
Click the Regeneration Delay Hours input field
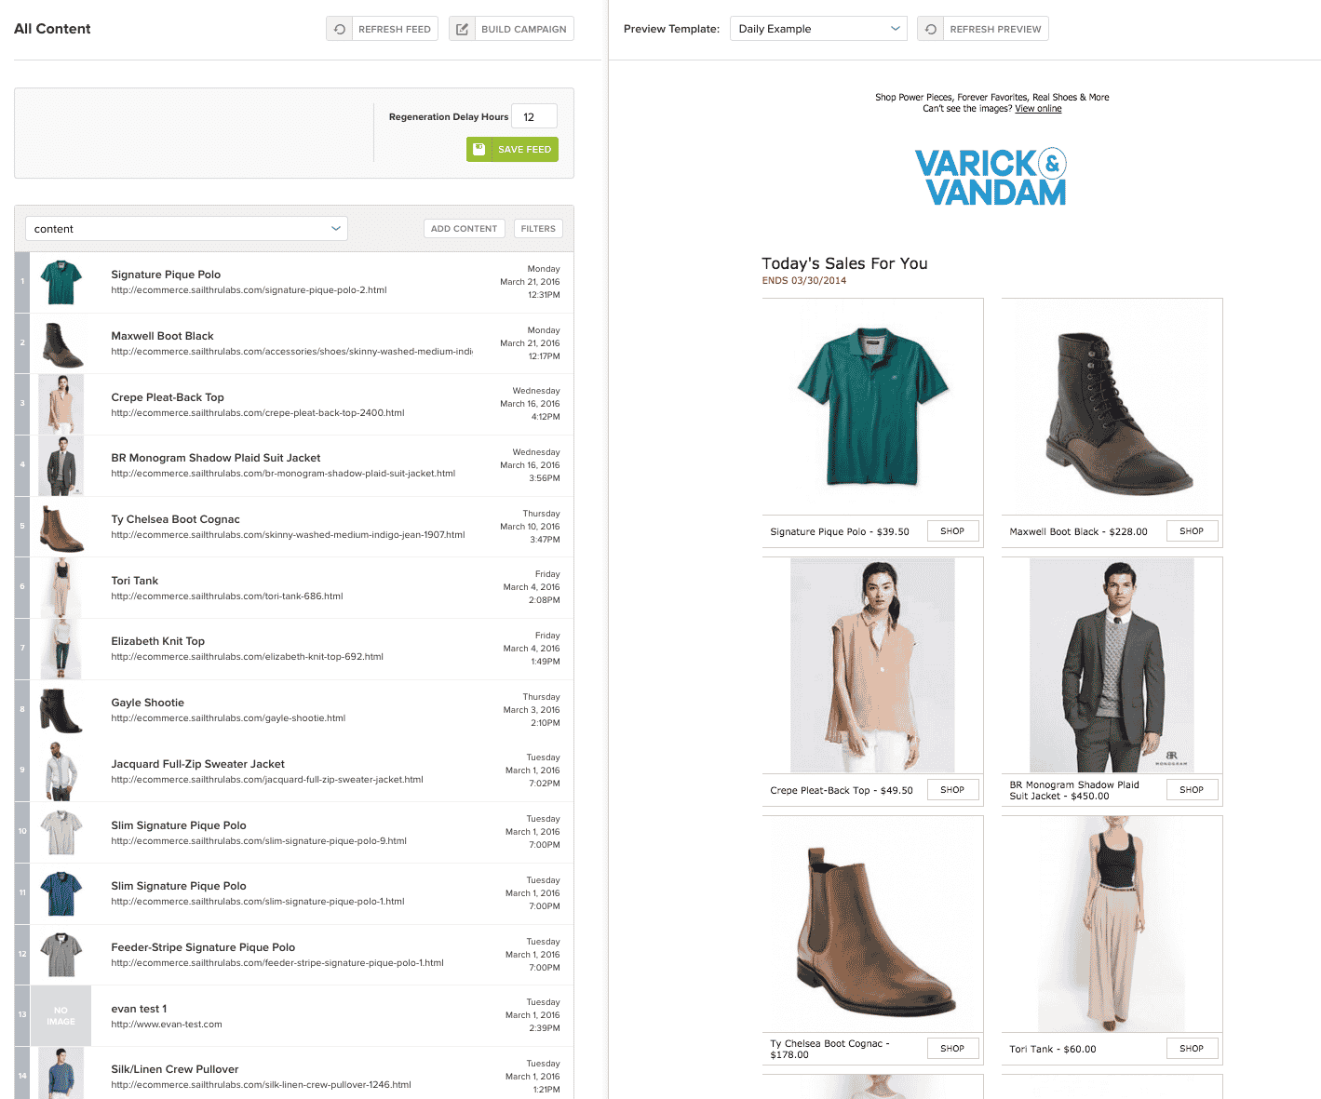coord(534,116)
